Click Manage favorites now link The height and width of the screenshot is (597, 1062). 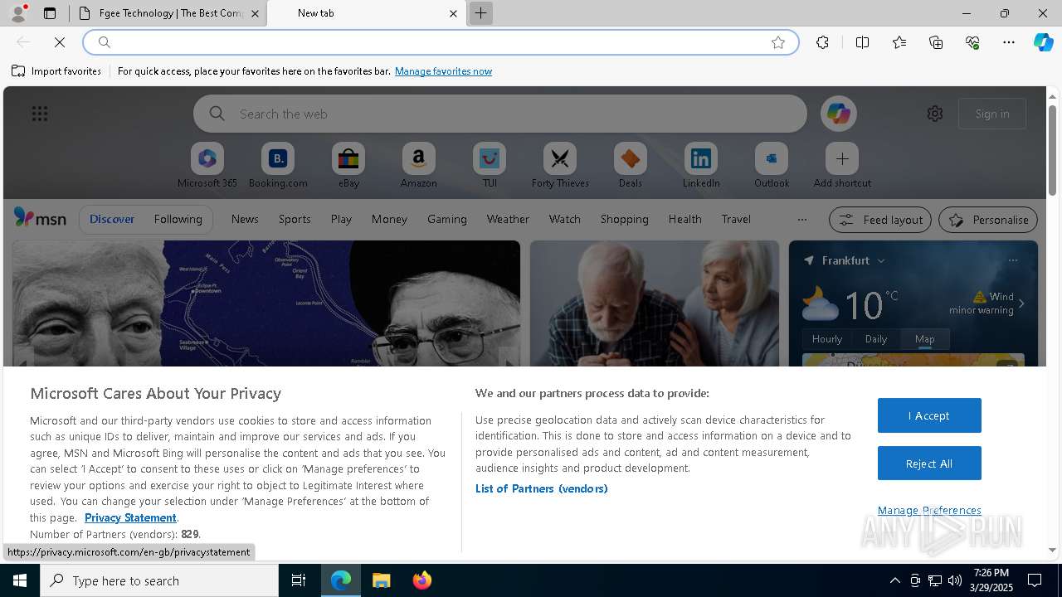pyautogui.click(x=443, y=71)
